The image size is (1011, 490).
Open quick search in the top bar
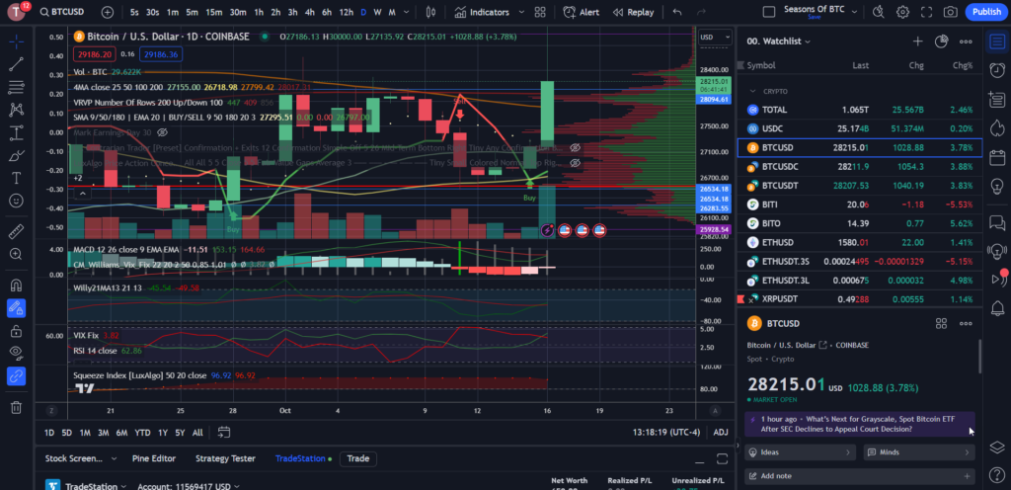point(878,12)
